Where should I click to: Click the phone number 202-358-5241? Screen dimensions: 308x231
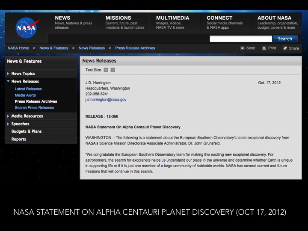coord(97,94)
